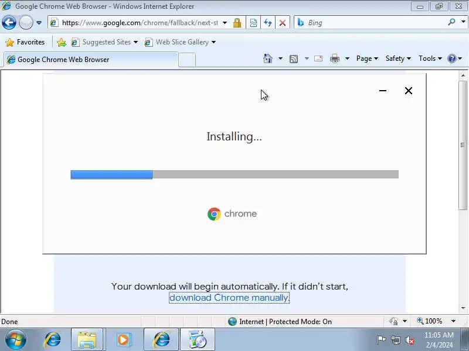Click the search magnifier icon
Viewport: 469px width, 351px height.
[451, 22]
